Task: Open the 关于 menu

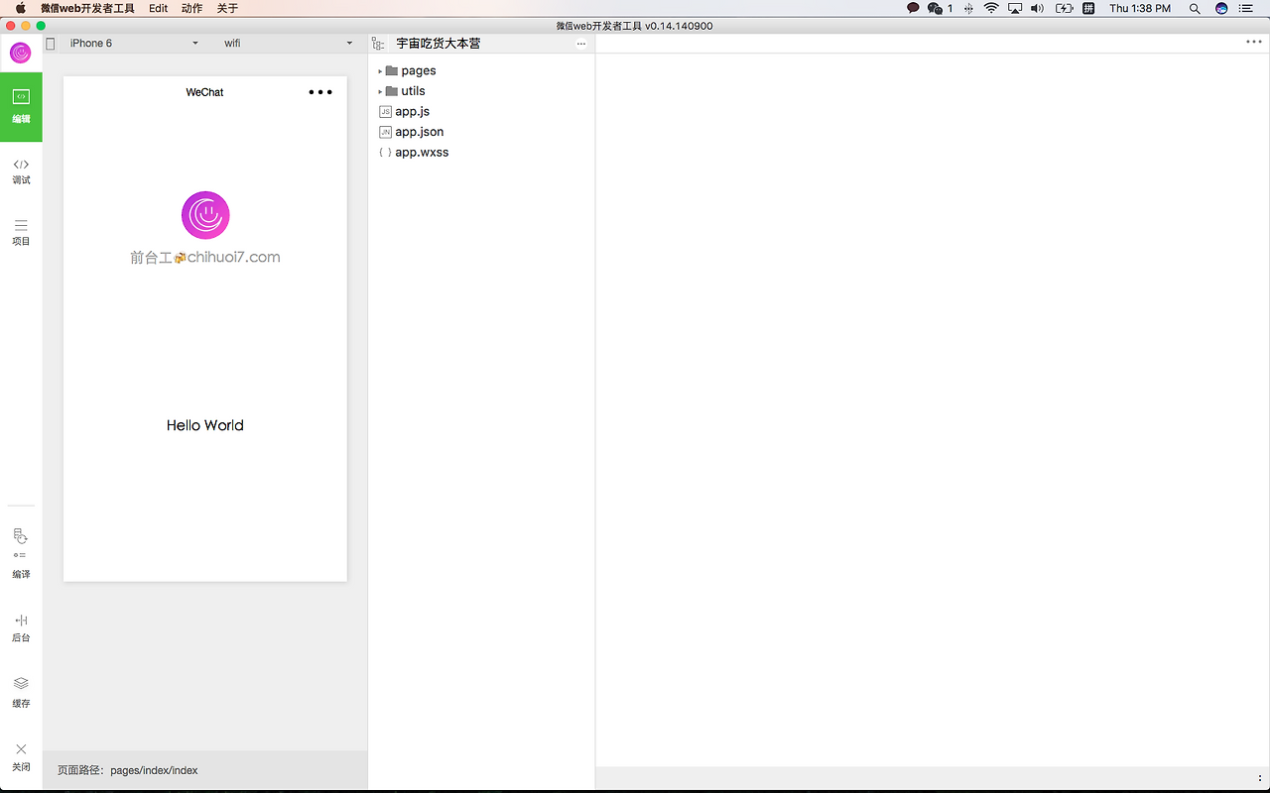Action: (x=227, y=8)
